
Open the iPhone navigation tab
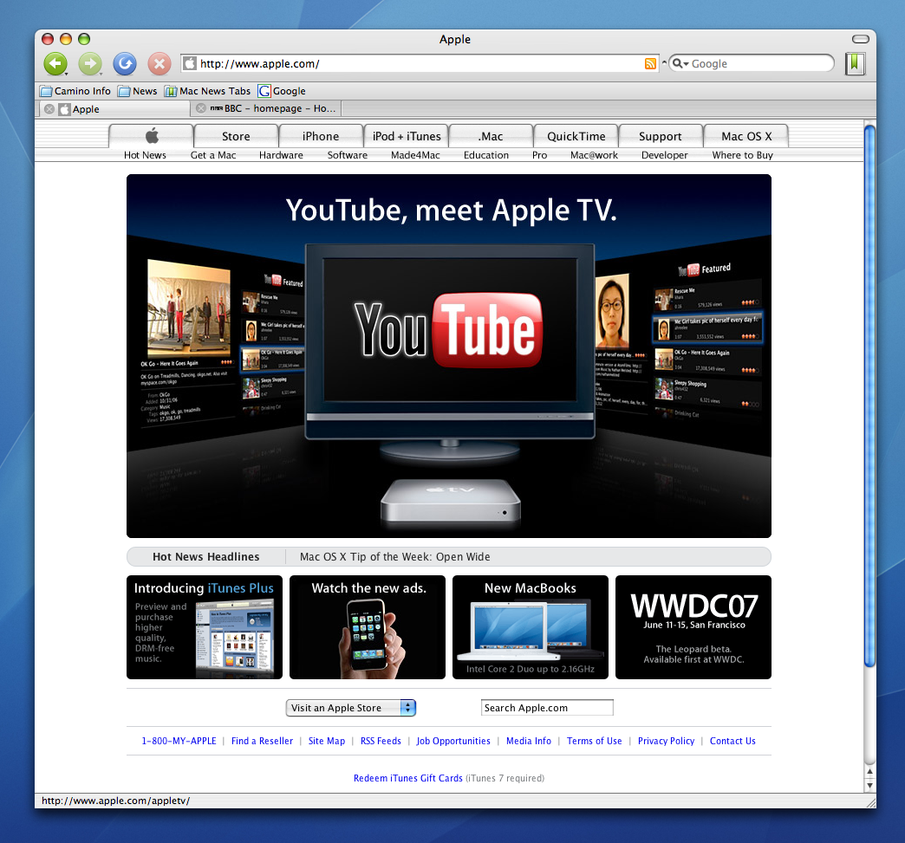(x=321, y=136)
